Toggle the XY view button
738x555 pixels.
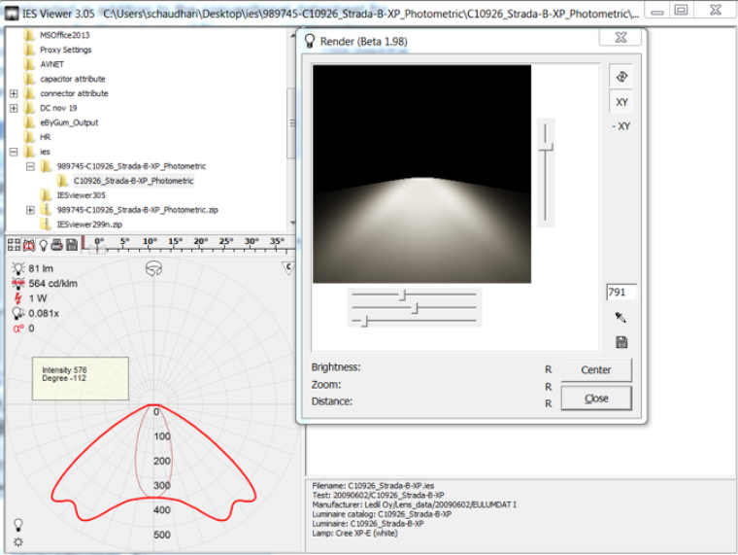tap(621, 102)
